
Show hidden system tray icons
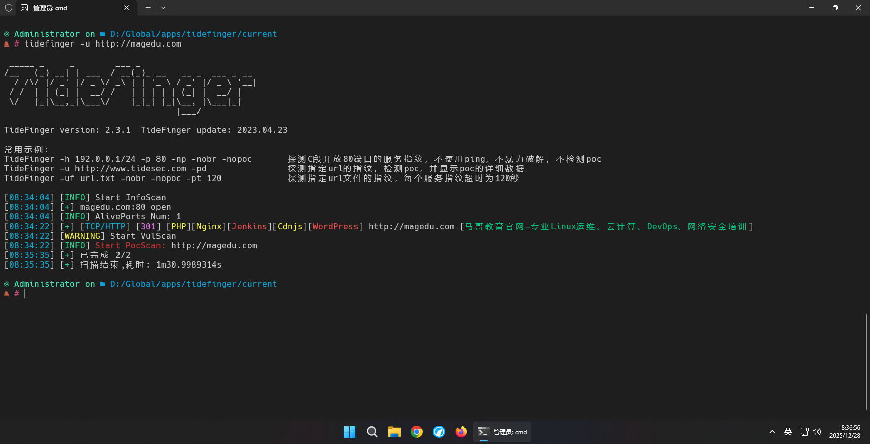772,432
